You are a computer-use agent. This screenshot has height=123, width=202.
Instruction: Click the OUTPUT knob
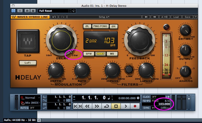click(x=185, y=50)
